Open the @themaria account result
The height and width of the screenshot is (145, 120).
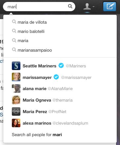(60, 100)
